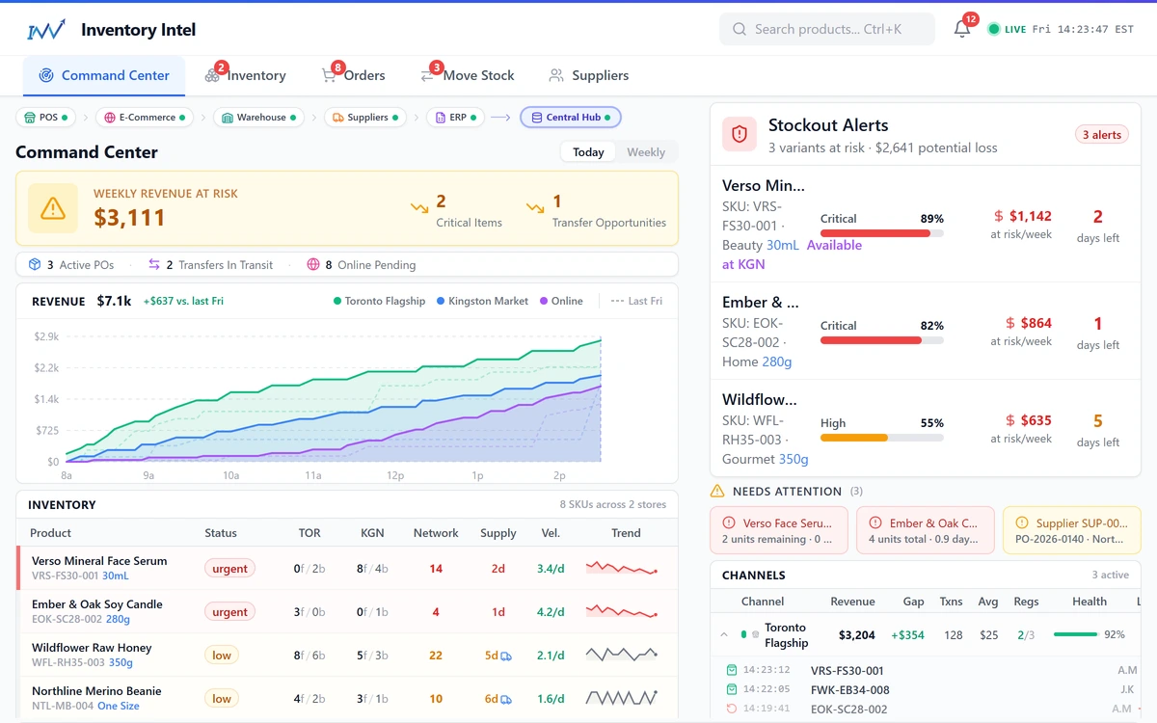Click the alert icon in Supplier SUP-00 card

point(1022,522)
